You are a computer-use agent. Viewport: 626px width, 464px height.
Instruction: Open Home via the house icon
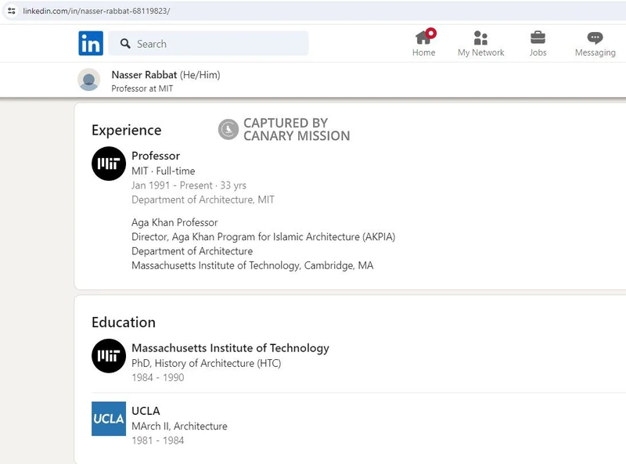click(x=423, y=38)
